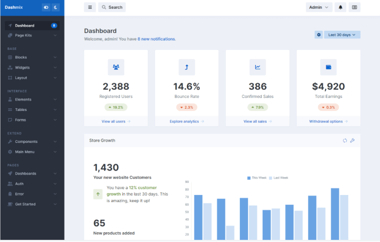This screenshot has height=242, width=380.
Task: Click the 7.9% growth badge
Action: tap(258, 107)
